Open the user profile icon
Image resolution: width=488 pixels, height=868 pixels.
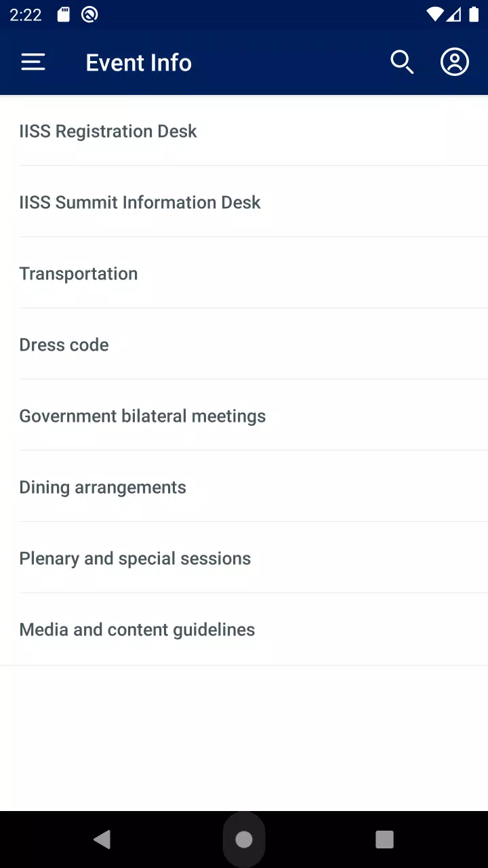(x=455, y=62)
